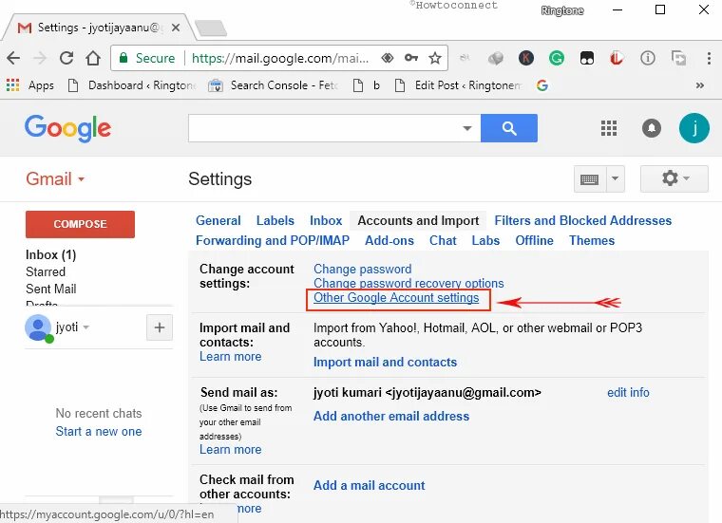Open Edit Post Ringtone bookmark

pos(458,85)
